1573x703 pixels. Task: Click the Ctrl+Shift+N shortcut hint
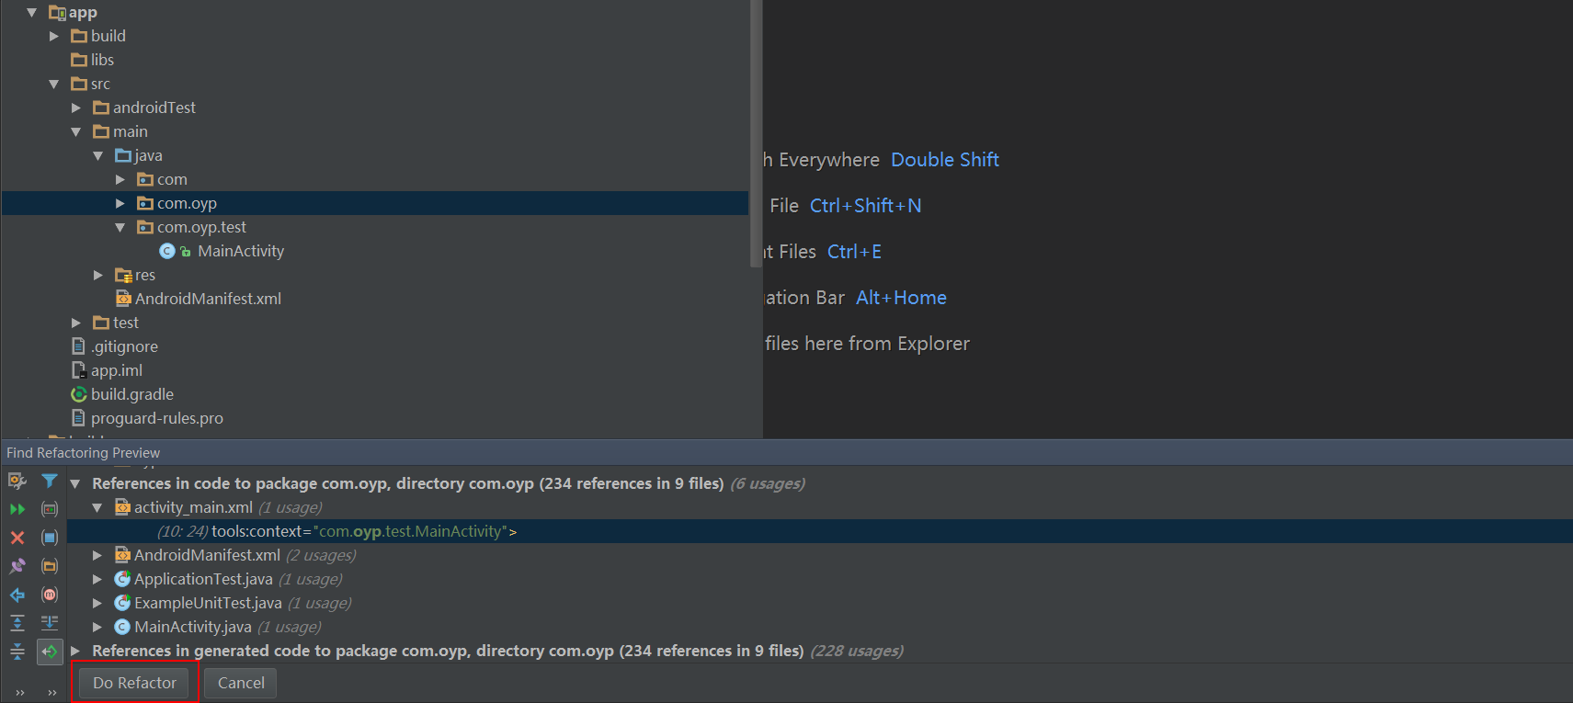pos(865,206)
